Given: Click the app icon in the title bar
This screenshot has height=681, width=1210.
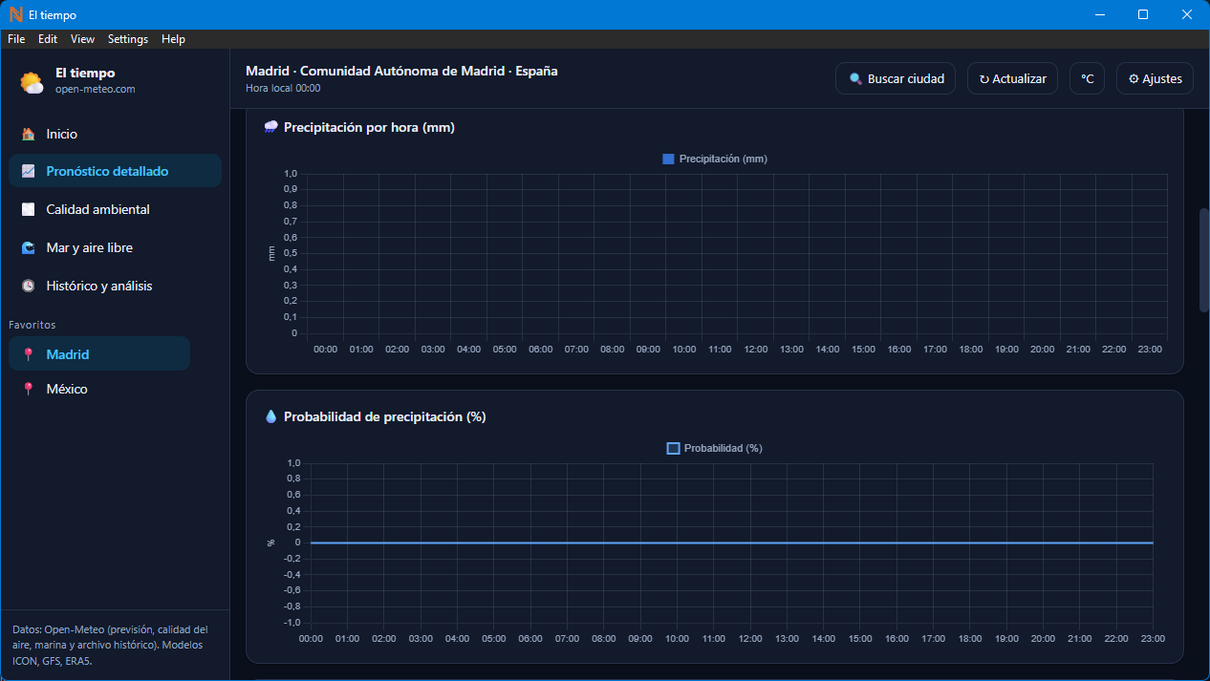Looking at the screenshot, I should pyautogui.click(x=15, y=14).
